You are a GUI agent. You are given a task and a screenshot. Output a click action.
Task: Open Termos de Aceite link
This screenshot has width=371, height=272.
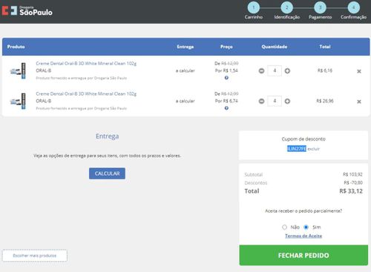click(303, 236)
